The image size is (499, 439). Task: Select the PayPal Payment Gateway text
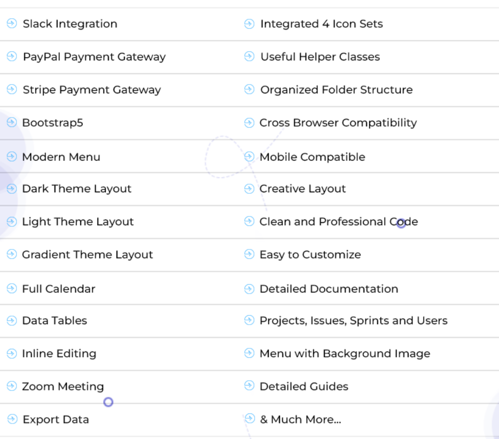click(94, 57)
